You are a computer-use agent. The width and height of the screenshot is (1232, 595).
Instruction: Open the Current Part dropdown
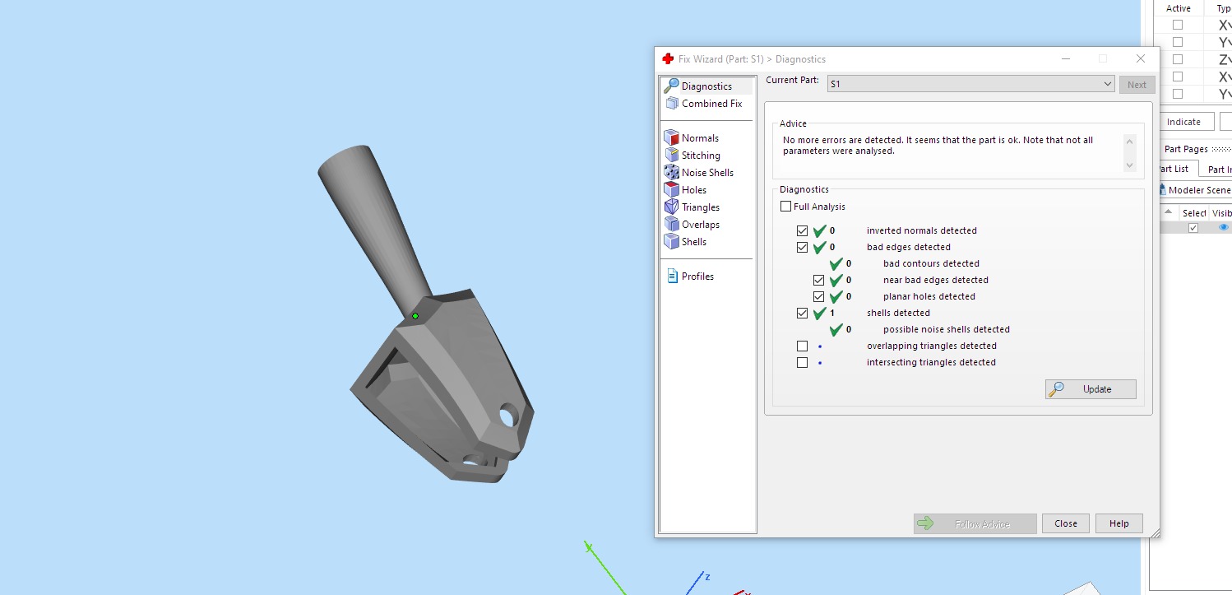(x=970, y=84)
